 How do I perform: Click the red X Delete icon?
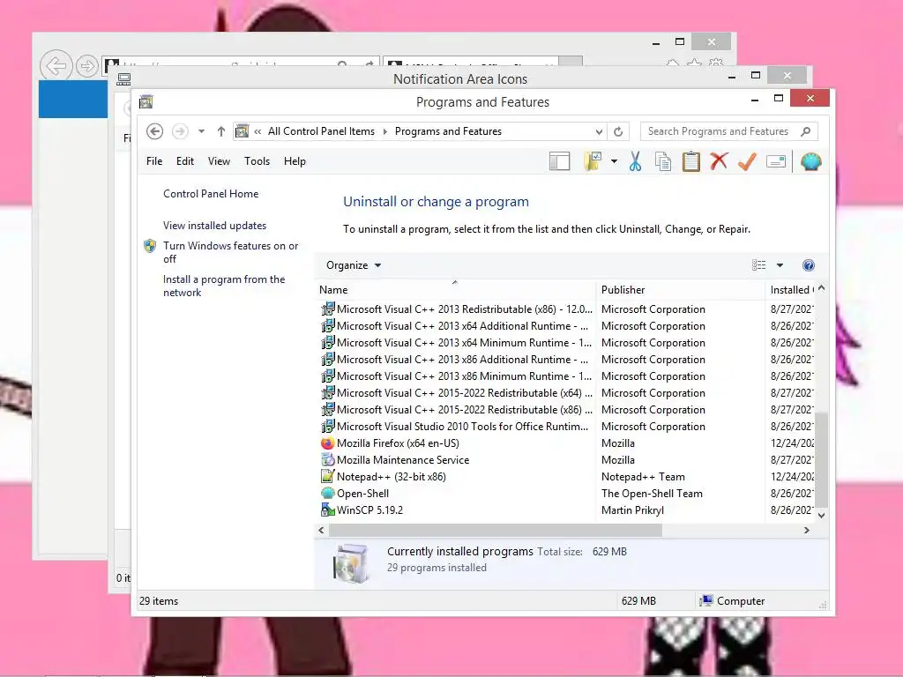pyautogui.click(x=719, y=161)
